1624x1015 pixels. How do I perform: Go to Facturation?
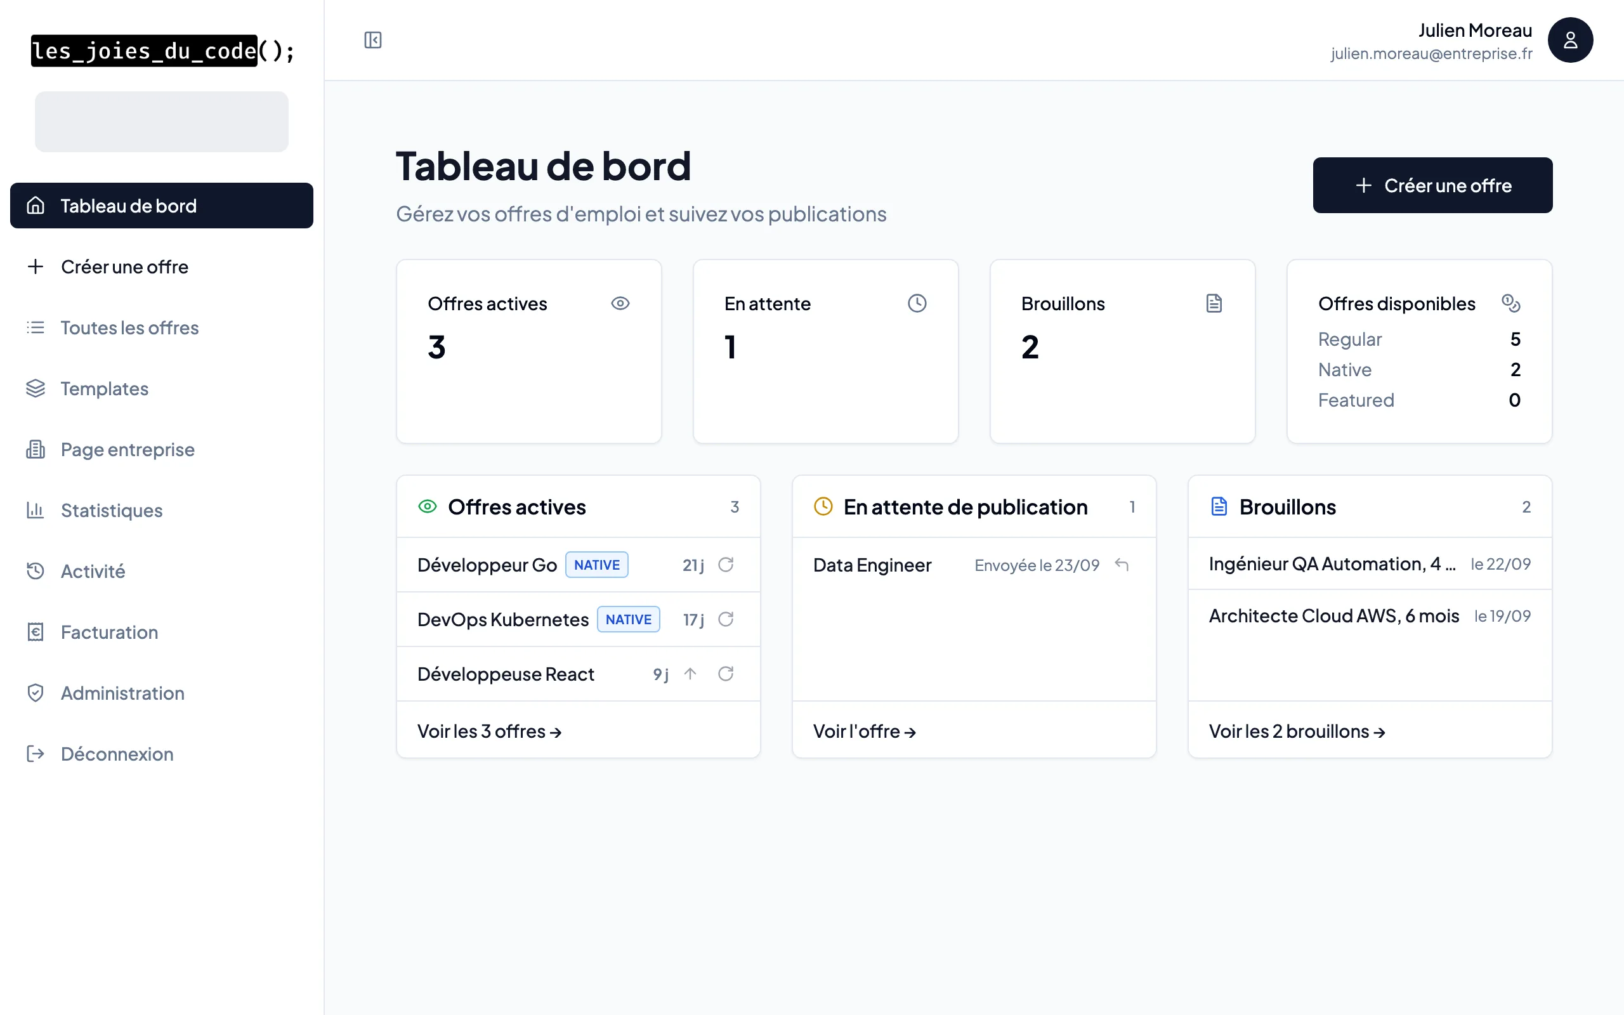[x=162, y=632]
